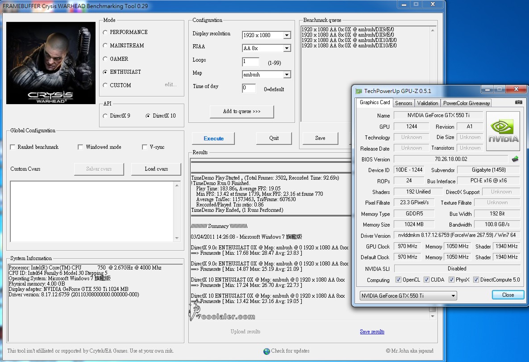Toggle the V-sync checkbox
Screen dimensions: 529x362
[x=144, y=147]
